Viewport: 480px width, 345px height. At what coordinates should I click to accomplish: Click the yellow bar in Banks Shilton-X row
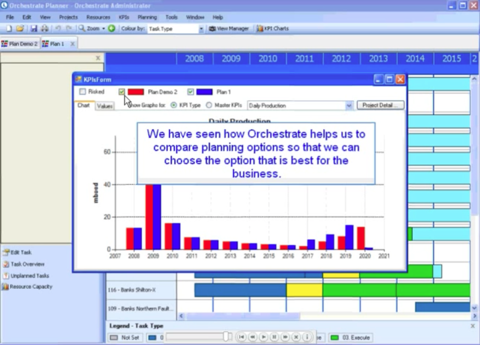[304, 290]
